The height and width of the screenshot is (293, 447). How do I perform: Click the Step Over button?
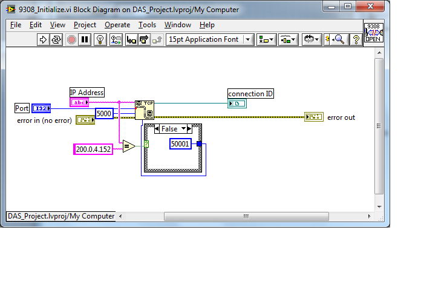click(x=144, y=39)
